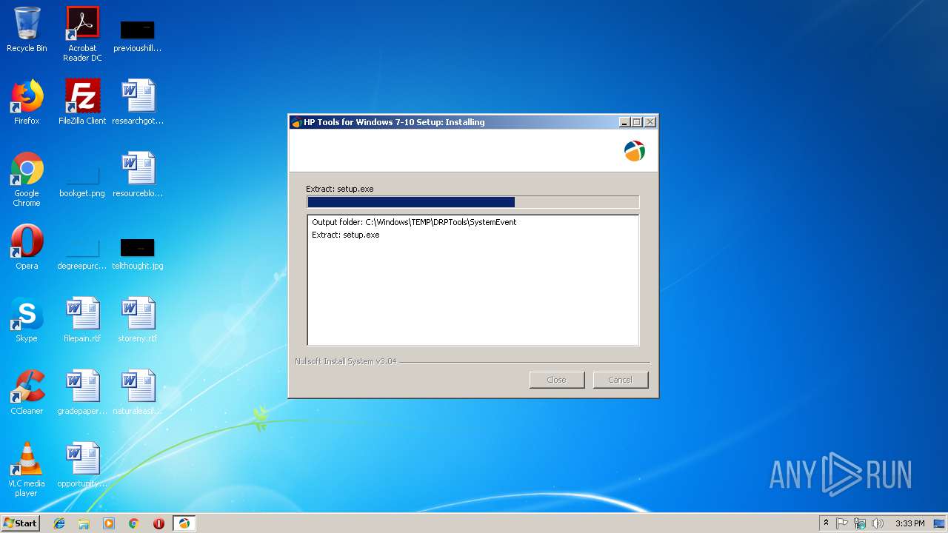Open the Recycle Bin desktop icon
Screen dimensions: 948x533
tap(27, 30)
